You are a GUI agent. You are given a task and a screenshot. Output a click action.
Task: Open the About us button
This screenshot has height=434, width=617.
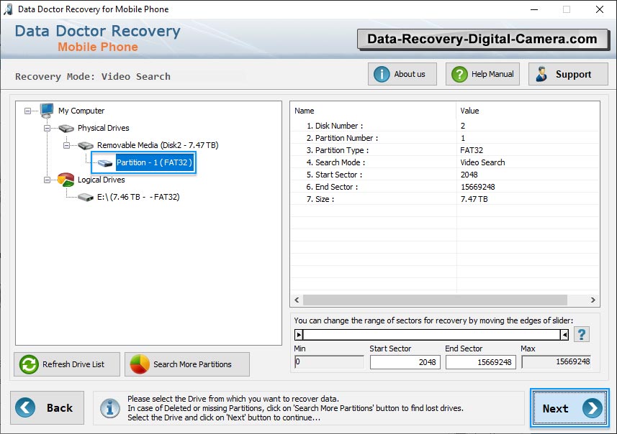[x=402, y=74]
